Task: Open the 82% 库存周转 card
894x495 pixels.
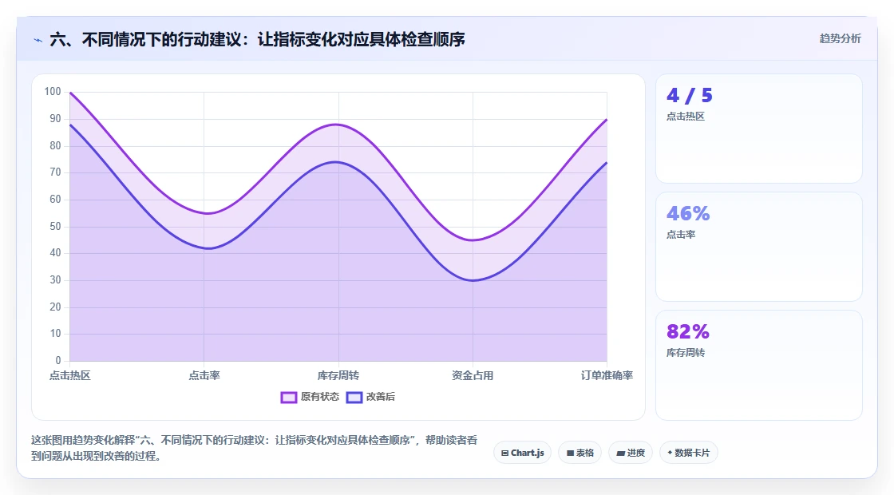Action: (x=759, y=365)
